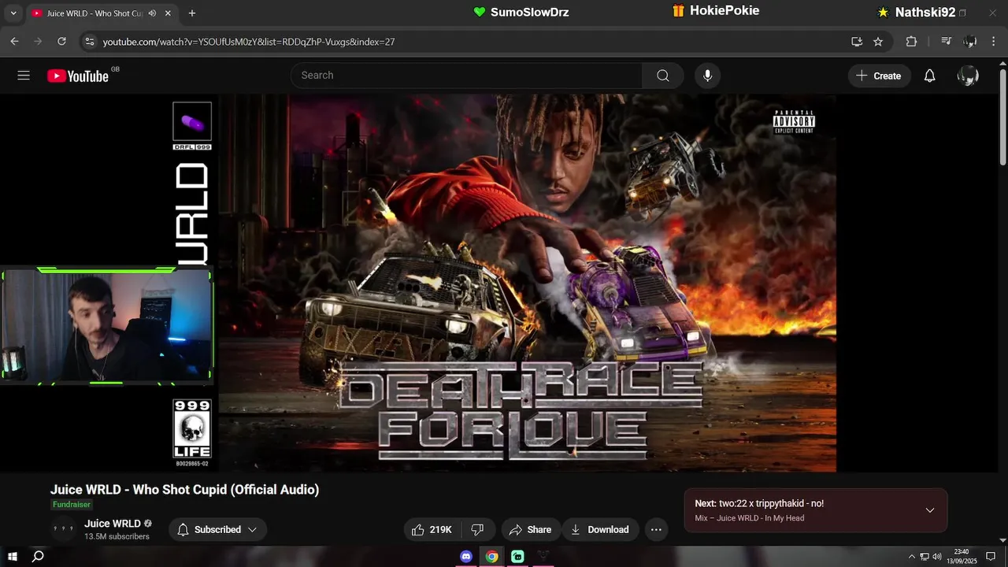Bookmark this page with the star icon
Image resolution: width=1008 pixels, height=567 pixels.
point(878,42)
